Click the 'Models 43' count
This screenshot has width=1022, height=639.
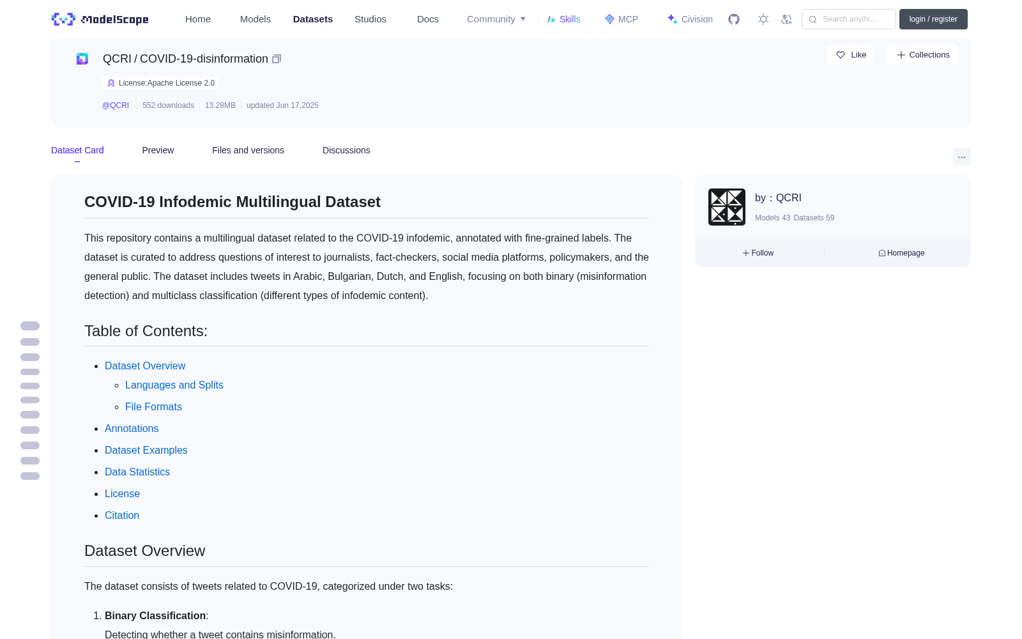click(x=772, y=218)
